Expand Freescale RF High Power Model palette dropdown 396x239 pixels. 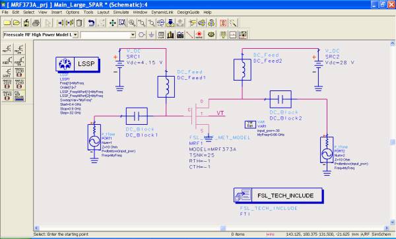tap(75, 34)
